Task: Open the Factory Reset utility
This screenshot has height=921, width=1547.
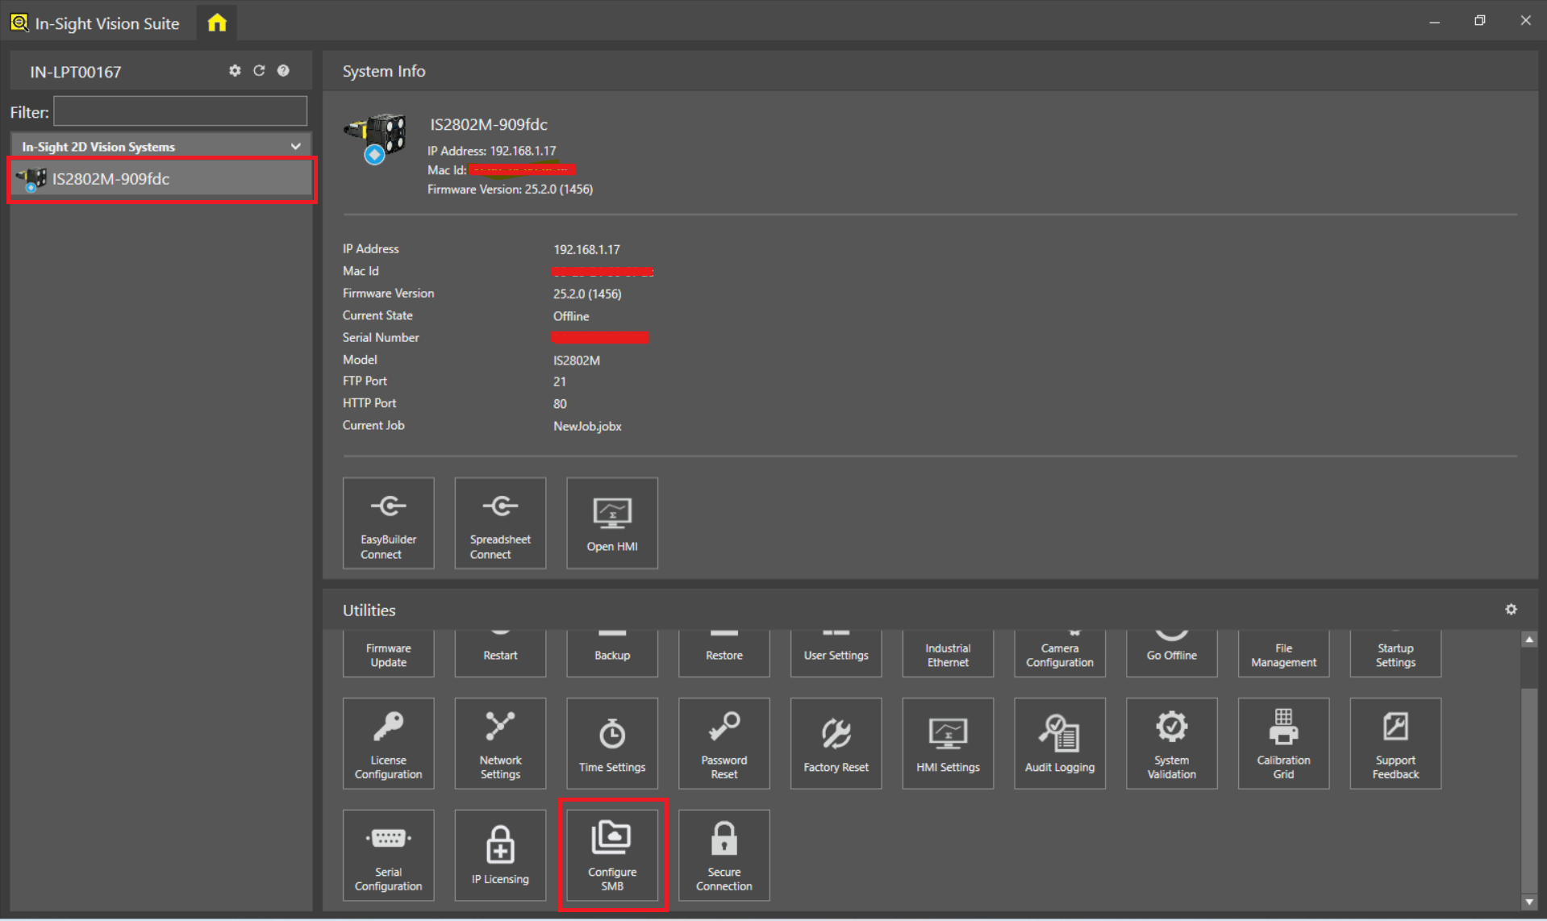Action: coord(836,743)
